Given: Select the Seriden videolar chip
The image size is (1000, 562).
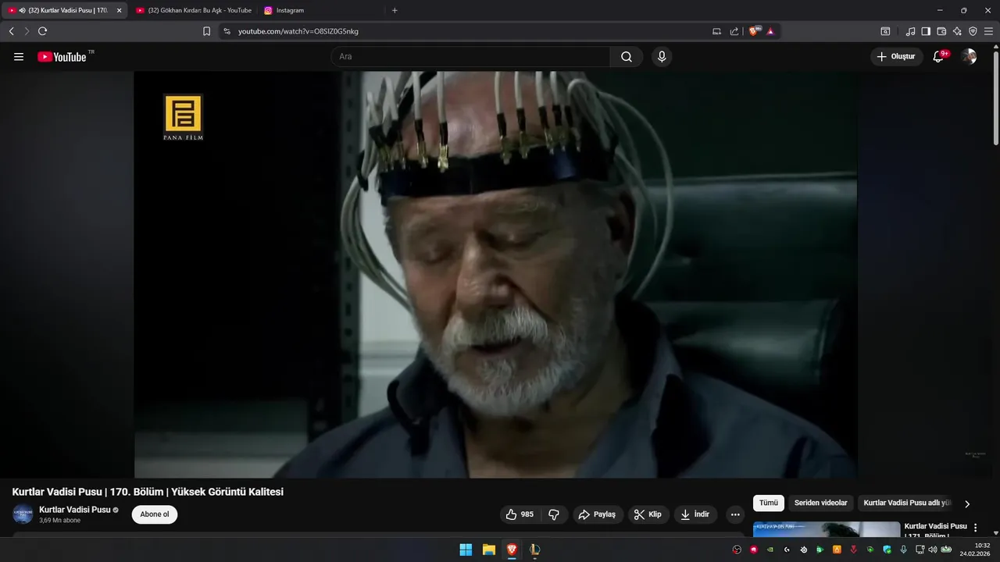Looking at the screenshot, I should click(x=820, y=503).
